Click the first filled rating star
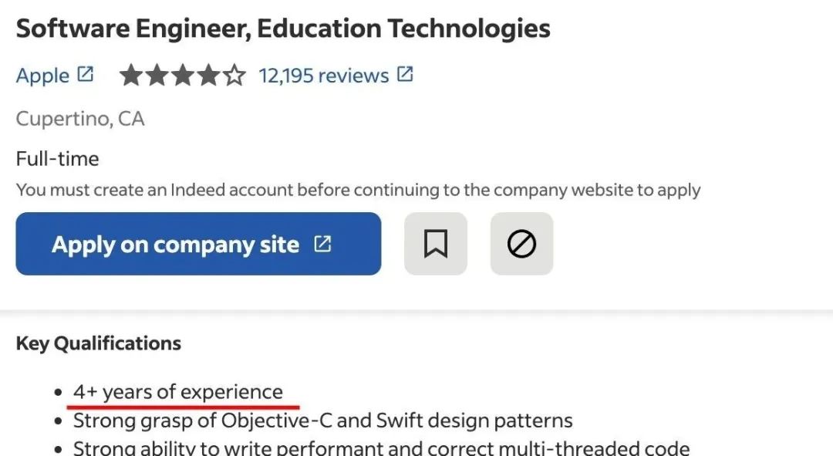Viewport: 833px width, 456px height. 131,76
